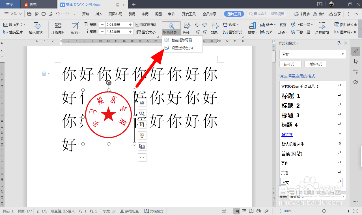Click lightbulb icon beside the stamp image
Viewport: 362px width, 215px height.
point(142,135)
